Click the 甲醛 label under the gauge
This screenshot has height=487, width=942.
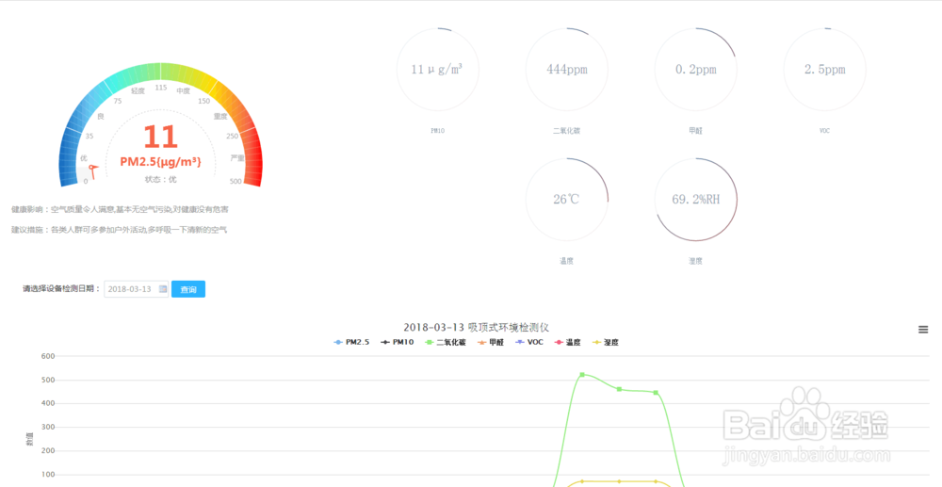point(696,130)
